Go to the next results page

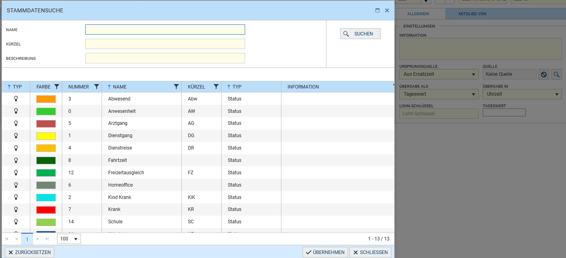pos(38,239)
